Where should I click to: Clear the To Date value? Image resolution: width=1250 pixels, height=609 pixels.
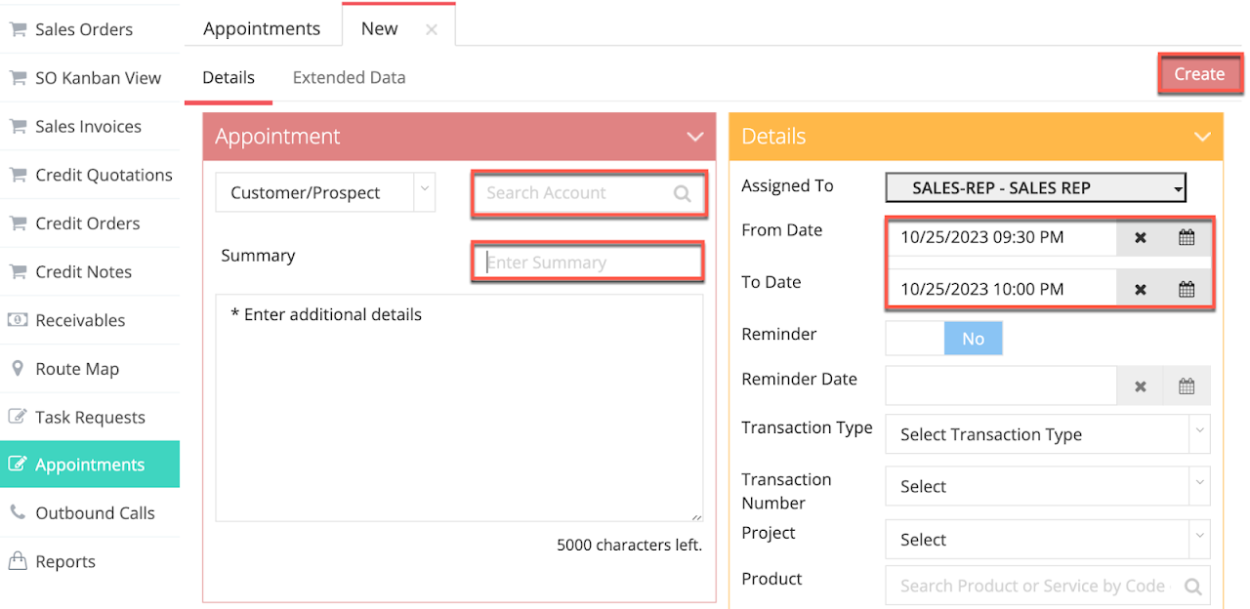point(1140,289)
